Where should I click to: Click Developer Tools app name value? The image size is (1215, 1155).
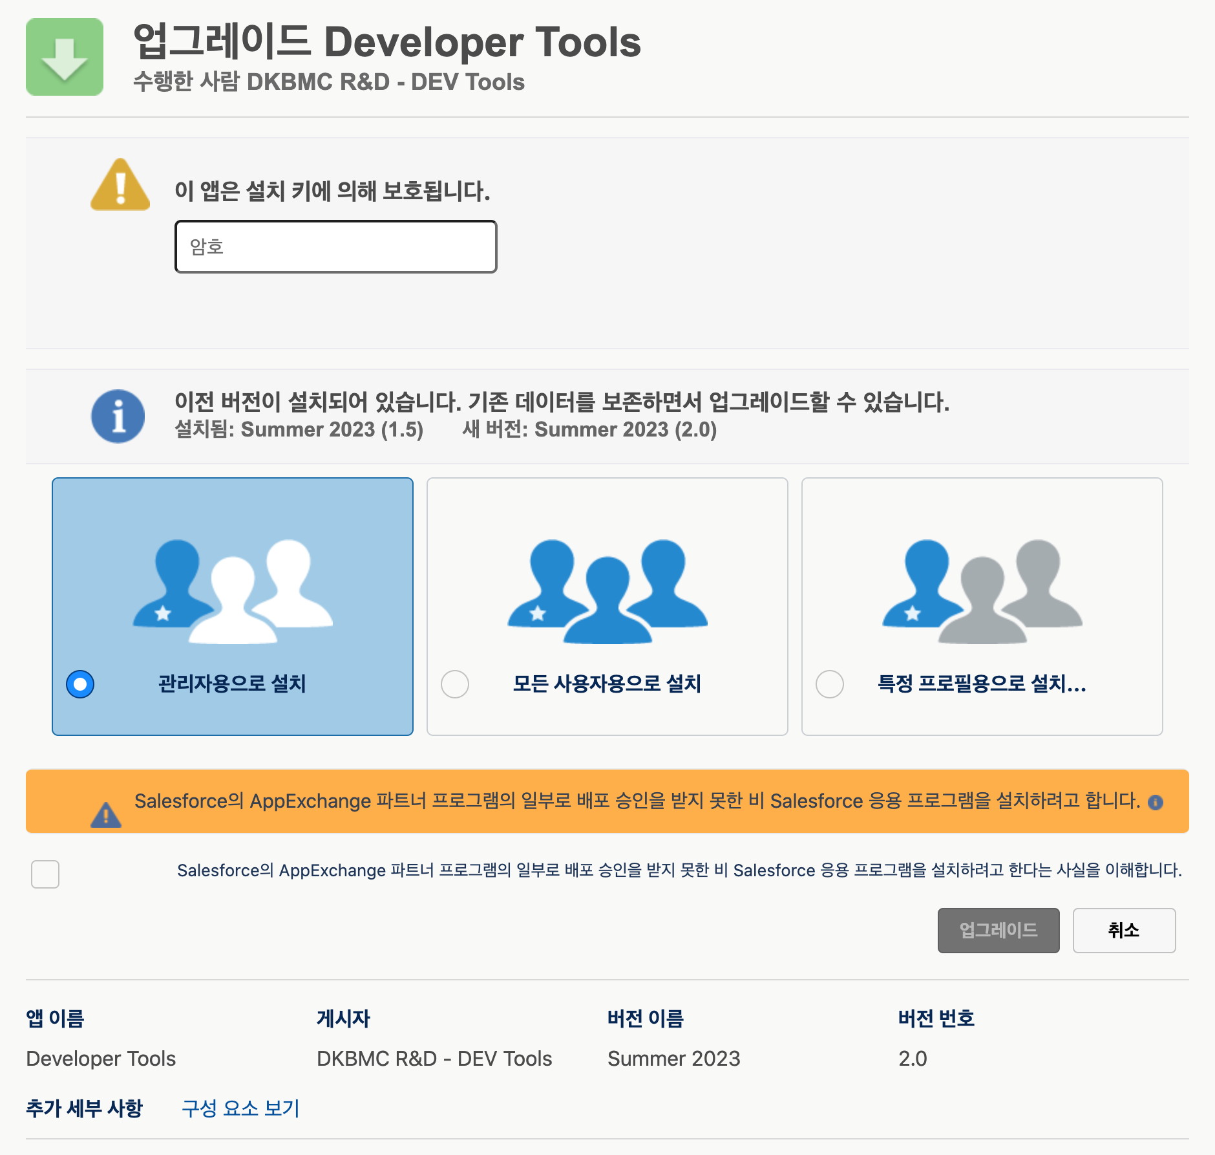tap(101, 1059)
